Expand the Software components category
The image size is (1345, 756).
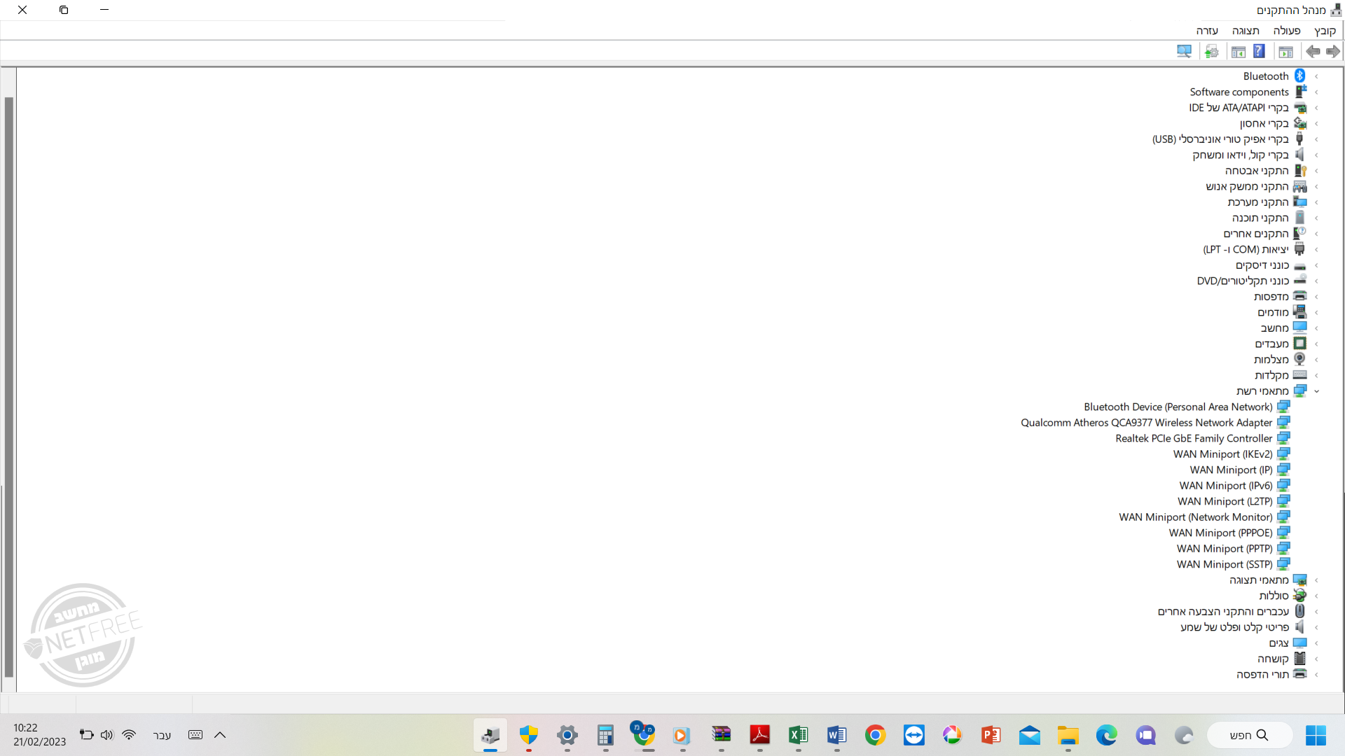(1317, 92)
